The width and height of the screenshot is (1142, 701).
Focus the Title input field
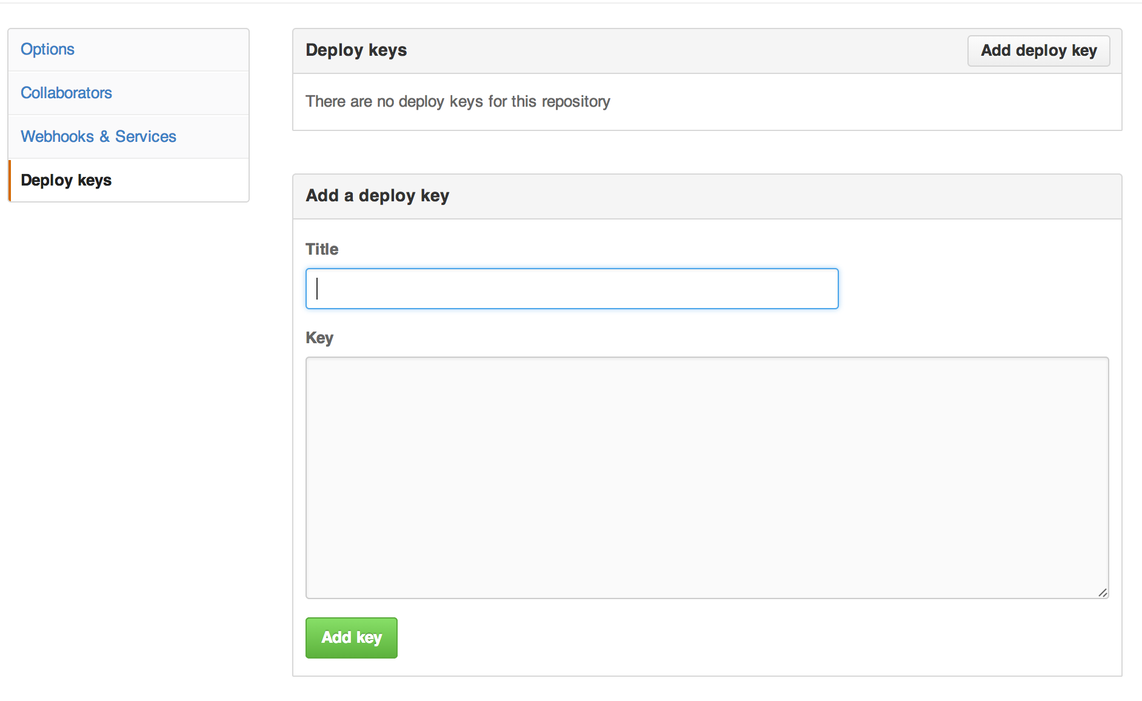572,289
